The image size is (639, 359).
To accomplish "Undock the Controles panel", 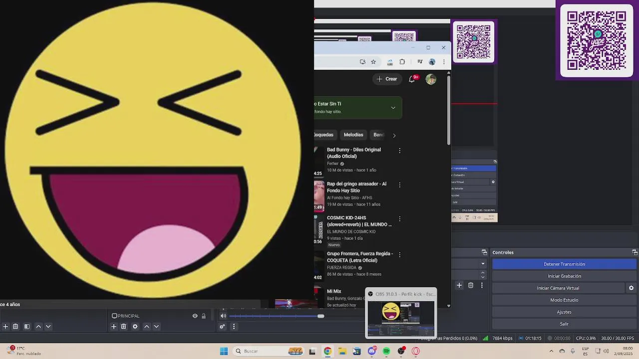I will 635,252.
